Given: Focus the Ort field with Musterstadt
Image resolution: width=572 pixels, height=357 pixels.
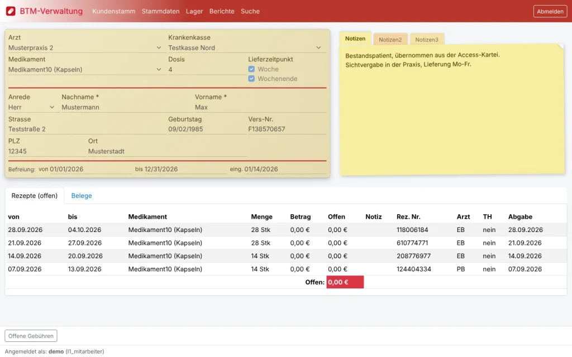Looking at the screenshot, I should tap(167, 151).
